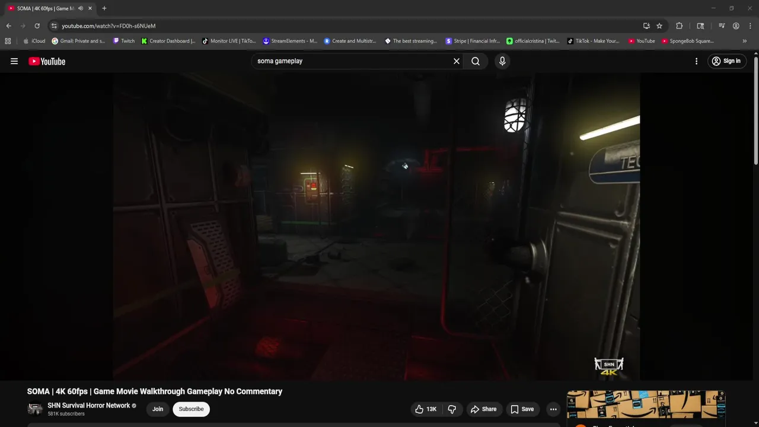This screenshot has height=427, width=759.
Task: Open the side panel toolbar icon
Action: (700, 26)
